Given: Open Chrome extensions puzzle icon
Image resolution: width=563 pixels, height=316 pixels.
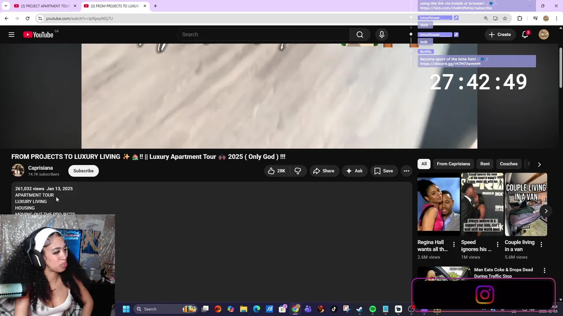Looking at the screenshot, I should (519, 18).
